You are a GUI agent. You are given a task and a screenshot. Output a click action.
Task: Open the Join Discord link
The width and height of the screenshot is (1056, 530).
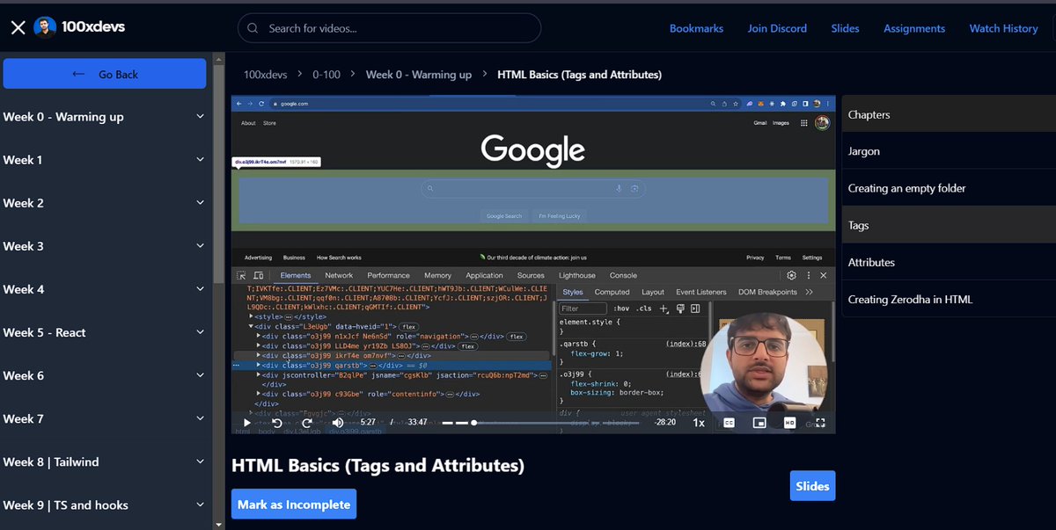click(777, 28)
